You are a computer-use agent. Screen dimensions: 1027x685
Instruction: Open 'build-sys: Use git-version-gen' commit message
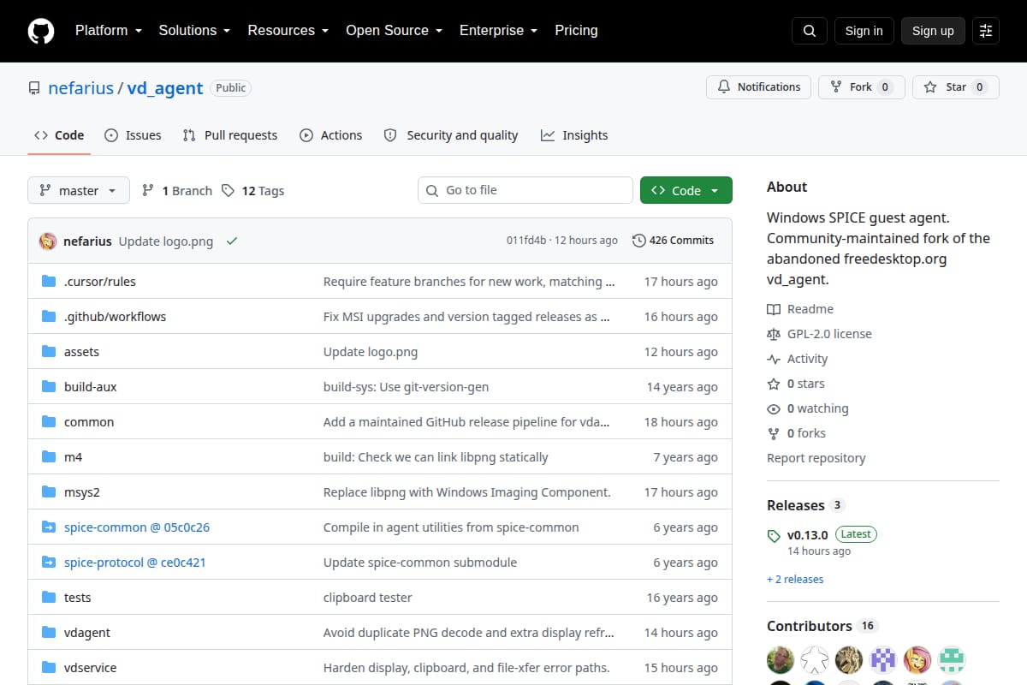click(x=407, y=386)
